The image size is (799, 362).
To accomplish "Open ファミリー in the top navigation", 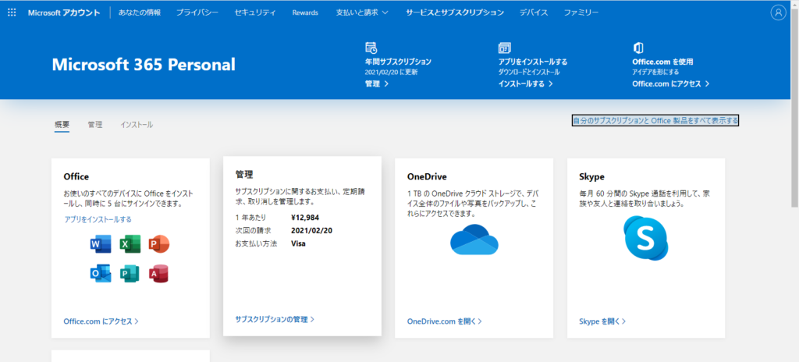I will (x=581, y=12).
